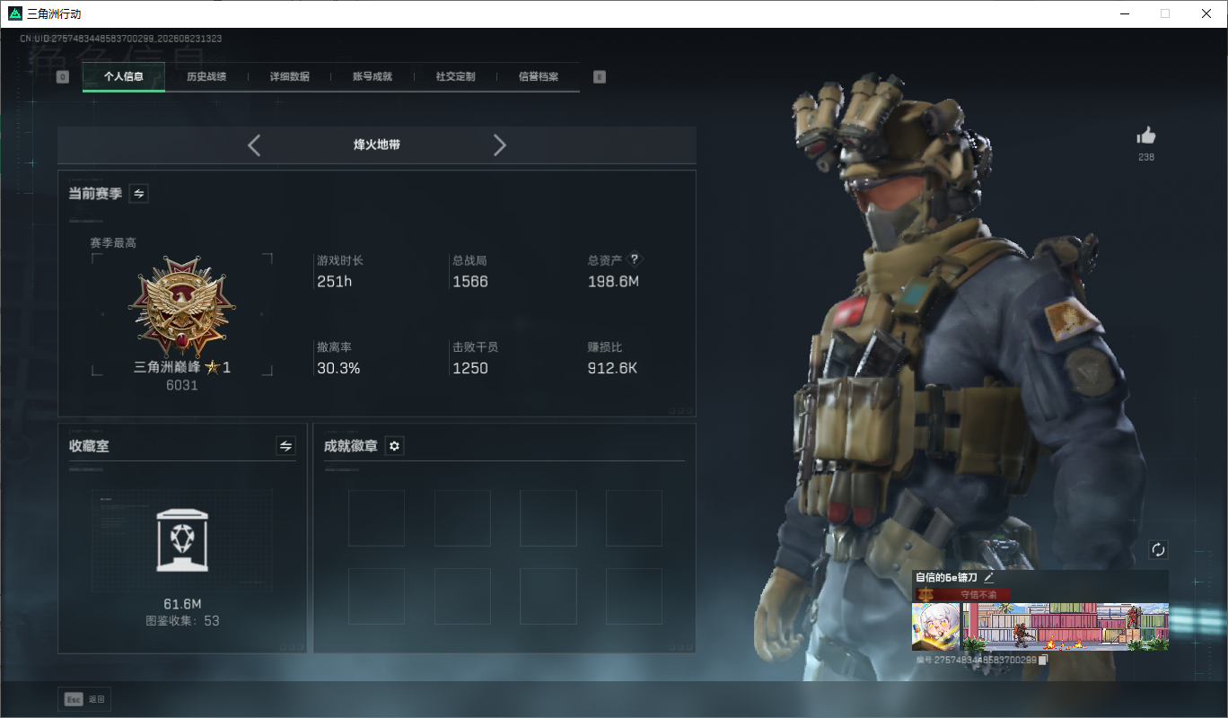Viewport: 1228px width, 718px height.
Task: Click the rotate character refresh icon
Action: click(x=1158, y=549)
